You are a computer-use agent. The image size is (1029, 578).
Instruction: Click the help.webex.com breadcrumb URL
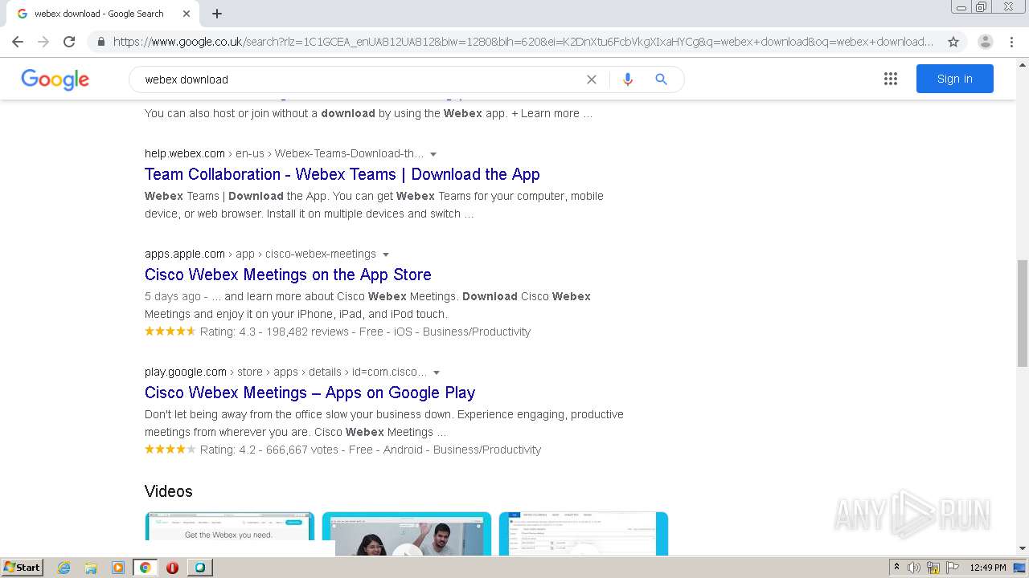[x=284, y=153]
